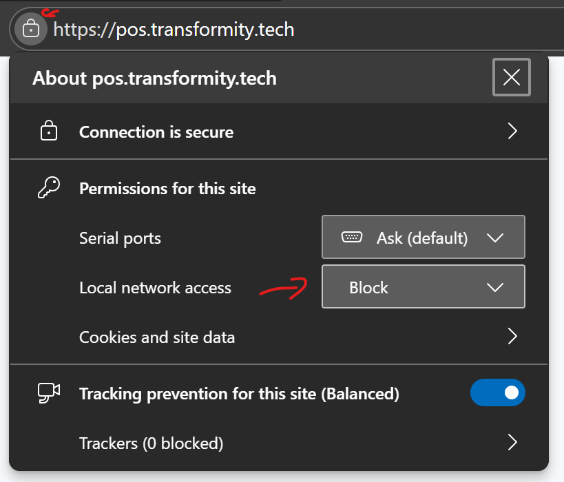
Task: Click the key icon for site permissions
Action: [x=48, y=188]
